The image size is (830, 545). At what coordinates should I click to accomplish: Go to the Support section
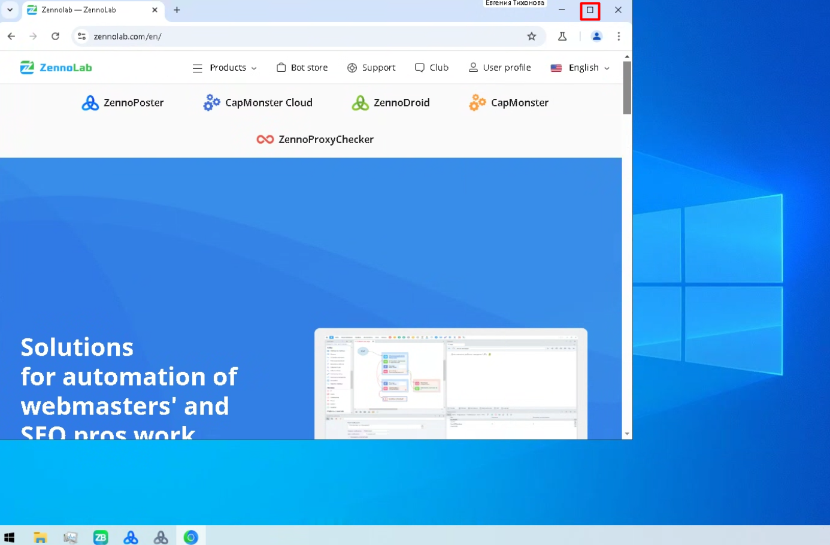click(x=371, y=68)
